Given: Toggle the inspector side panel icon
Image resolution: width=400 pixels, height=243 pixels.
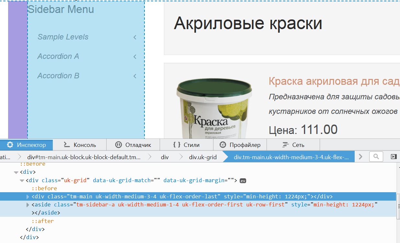Looking at the screenshot, I should coord(394,157).
